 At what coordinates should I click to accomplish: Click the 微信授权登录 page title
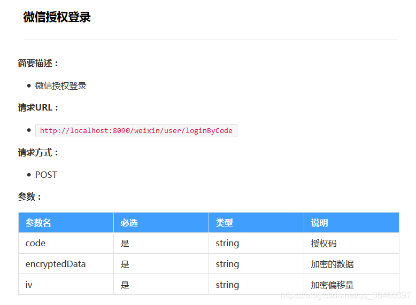point(57,17)
